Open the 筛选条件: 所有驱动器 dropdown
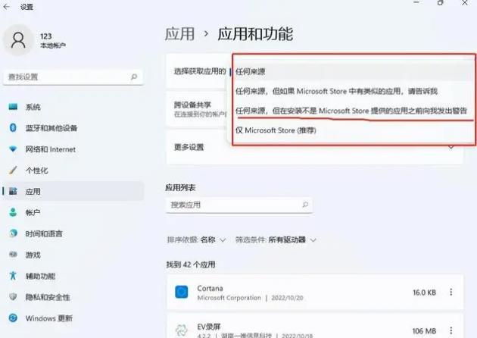Image resolution: width=477 pixels, height=338 pixels. (x=276, y=240)
